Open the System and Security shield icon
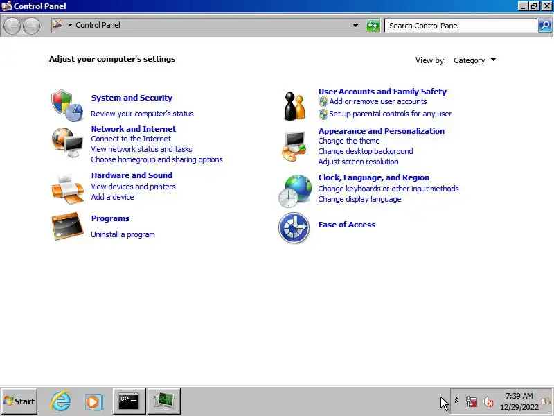Screen dimensions: 554x416 pyautogui.click(x=66, y=105)
